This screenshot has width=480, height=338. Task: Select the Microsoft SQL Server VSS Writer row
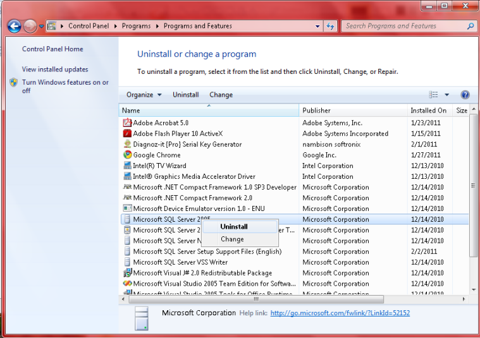(x=294, y=262)
